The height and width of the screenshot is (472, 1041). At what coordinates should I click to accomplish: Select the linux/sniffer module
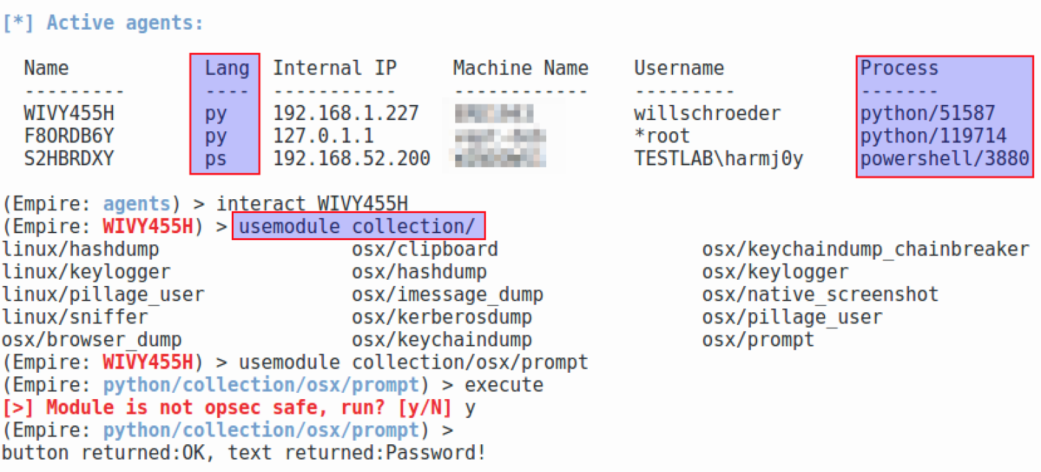(x=75, y=317)
